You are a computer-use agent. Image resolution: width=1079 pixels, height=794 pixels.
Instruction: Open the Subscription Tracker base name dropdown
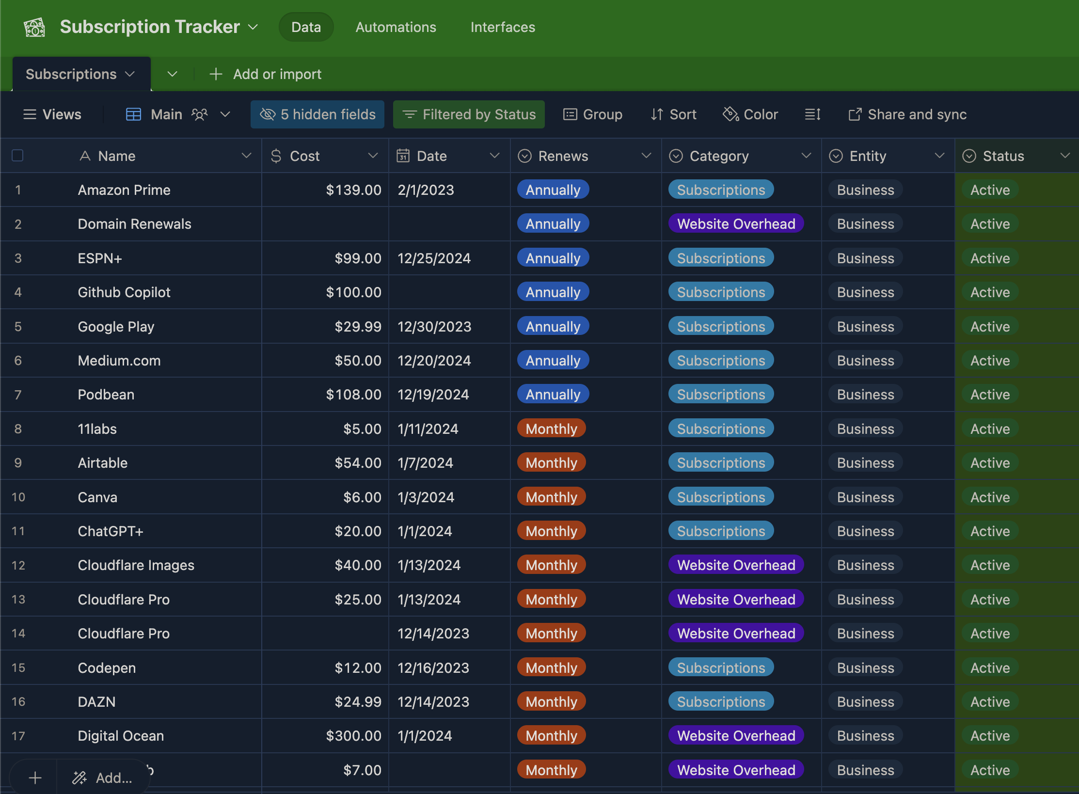click(253, 27)
